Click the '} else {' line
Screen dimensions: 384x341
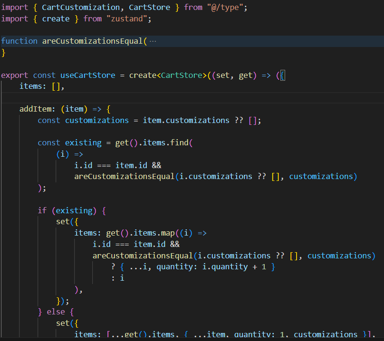[56, 312]
